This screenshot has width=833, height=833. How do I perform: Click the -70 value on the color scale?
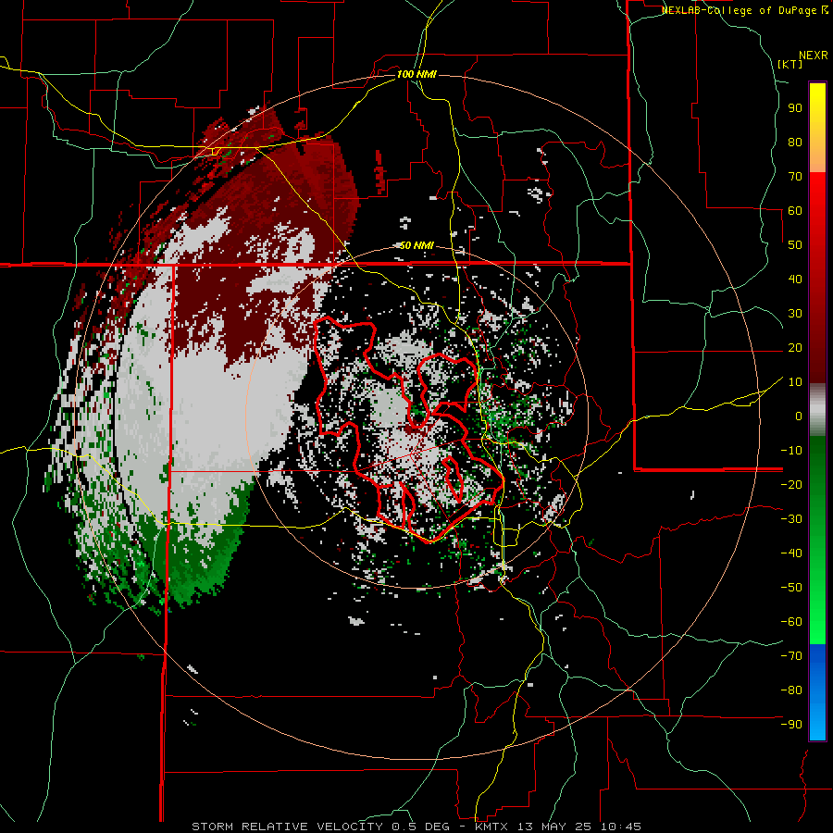791,656
